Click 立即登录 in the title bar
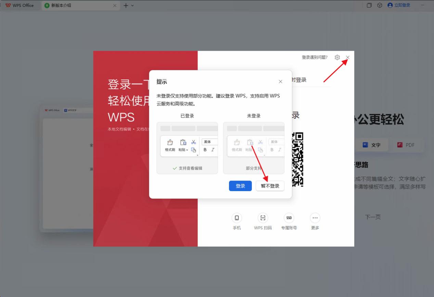The width and height of the screenshot is (434, 297). click(x=402, y=5)
